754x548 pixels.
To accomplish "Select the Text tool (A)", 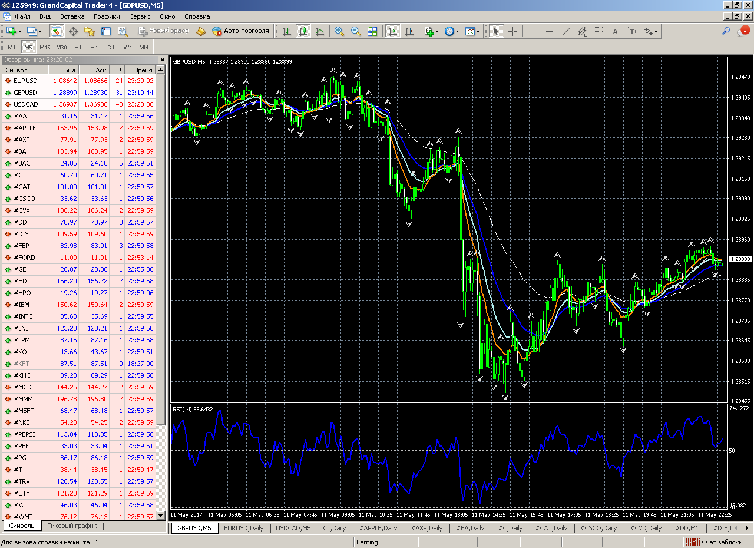I will 616,31.
